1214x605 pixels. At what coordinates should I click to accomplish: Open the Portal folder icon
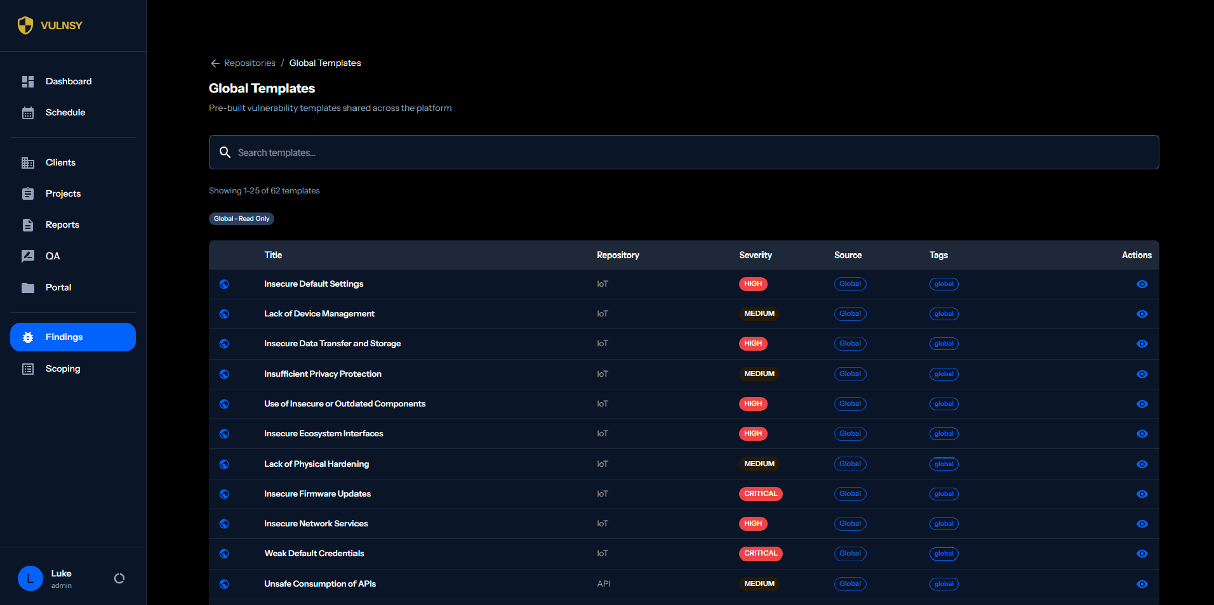[x=28, y=287]
